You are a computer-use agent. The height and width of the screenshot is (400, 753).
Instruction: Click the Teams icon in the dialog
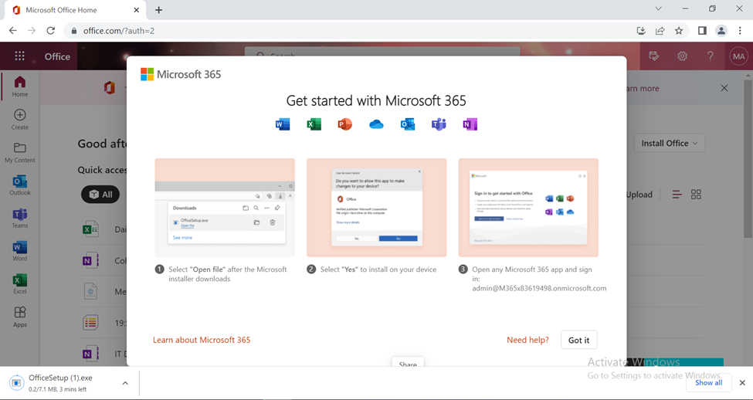tap(439, 124)
